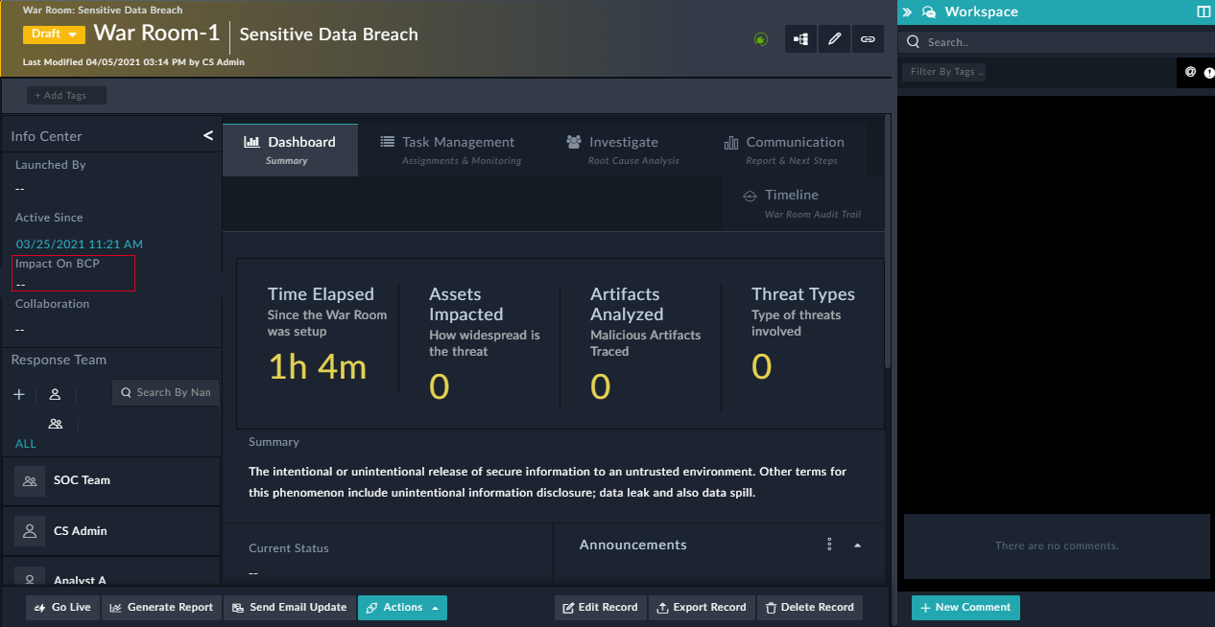Collapse the Info Center panel
The height and width of the screenshot is (627, 1215).
(x=208, y=136)
